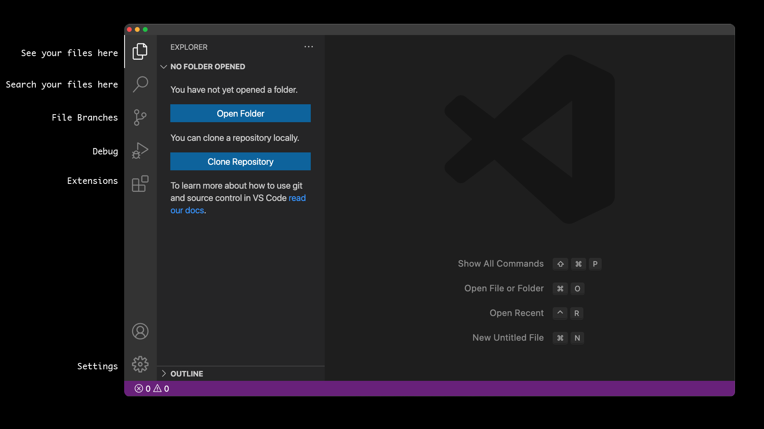Click the Accounts profile icon
The image size is (764, 429).
point(140,331)
